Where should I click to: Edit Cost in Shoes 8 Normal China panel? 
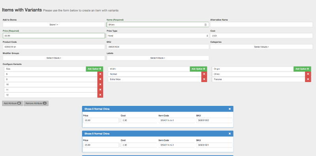point(139,120)
